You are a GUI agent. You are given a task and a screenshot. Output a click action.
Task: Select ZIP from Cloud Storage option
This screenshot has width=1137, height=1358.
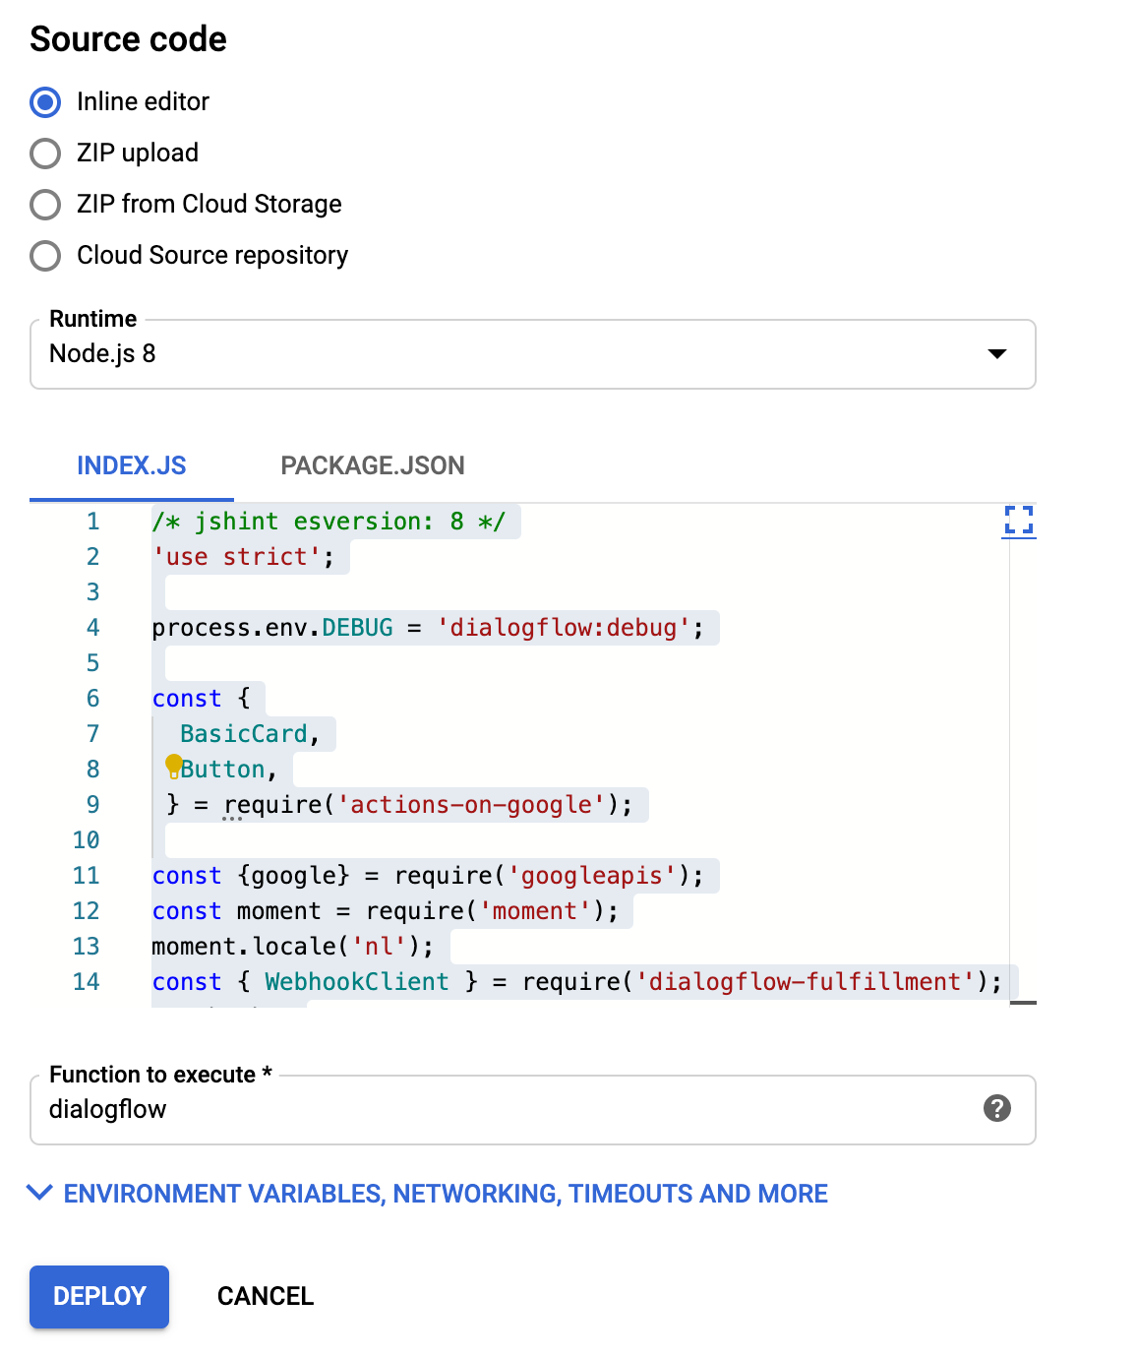click(45, 205)
